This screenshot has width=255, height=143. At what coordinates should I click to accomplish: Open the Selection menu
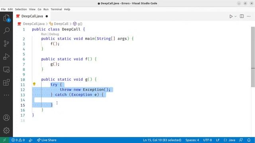21,9
